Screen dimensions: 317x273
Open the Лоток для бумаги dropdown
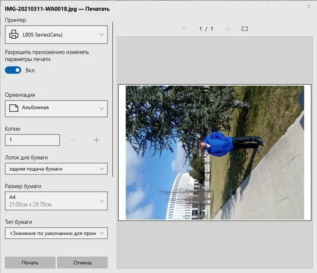pos(56,169)
